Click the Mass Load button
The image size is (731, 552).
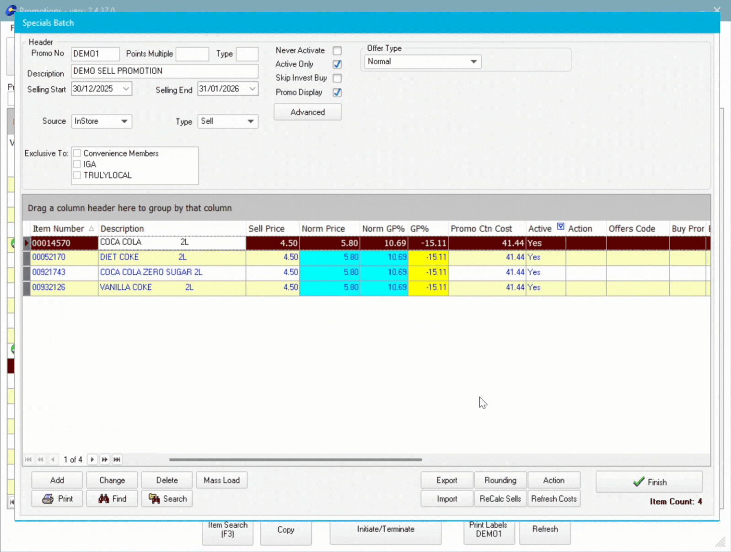coord(221,480)
